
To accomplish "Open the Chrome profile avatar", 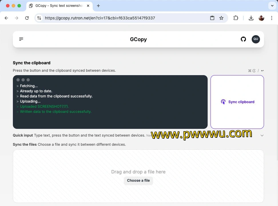I will pyautogui.click(x=261, y=18).
